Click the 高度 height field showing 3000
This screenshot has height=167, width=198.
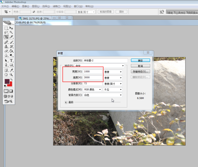point(93,78)
